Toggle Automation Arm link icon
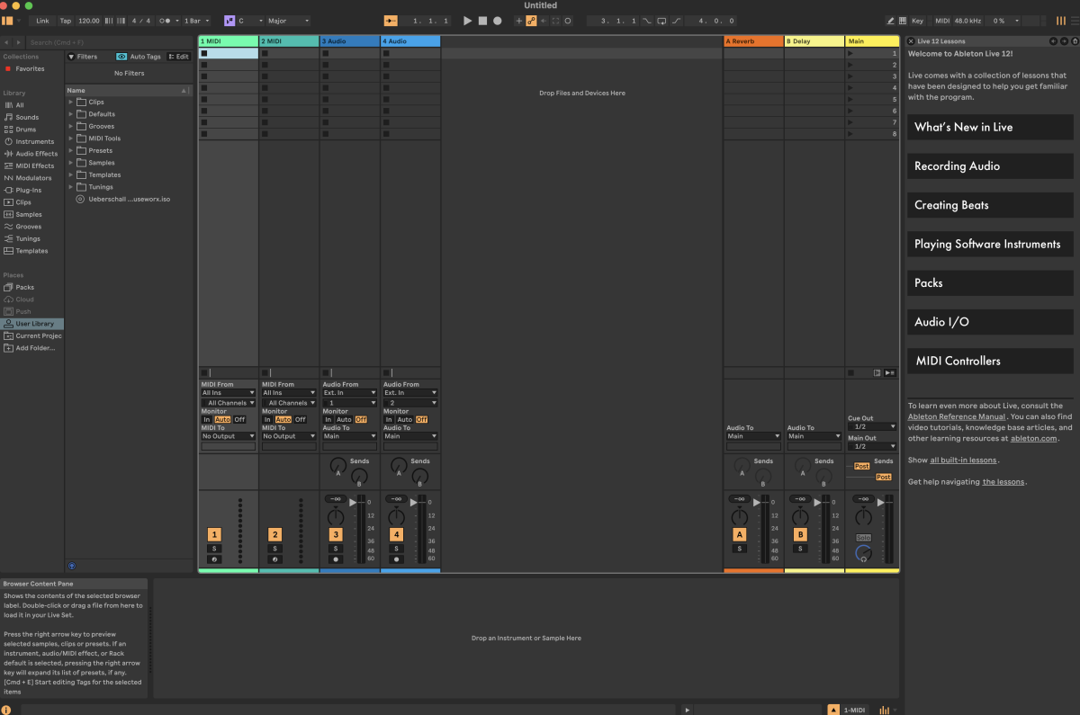This screenshot has height=715, width=1080. click(x=531, y=20)
